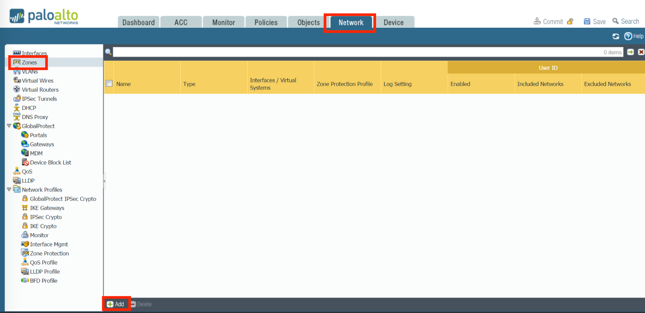Click the magnifier icon beside filter box
Viewport: 645px width, 313px height.
[x=108, y=52]
